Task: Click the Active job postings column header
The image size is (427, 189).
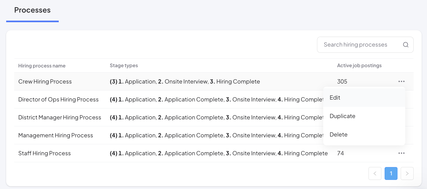Action: (x=359, y=66)
